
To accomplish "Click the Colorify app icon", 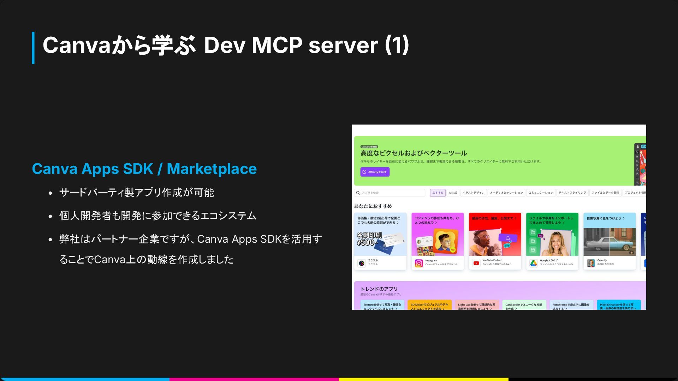I will (x=591, y=263).
